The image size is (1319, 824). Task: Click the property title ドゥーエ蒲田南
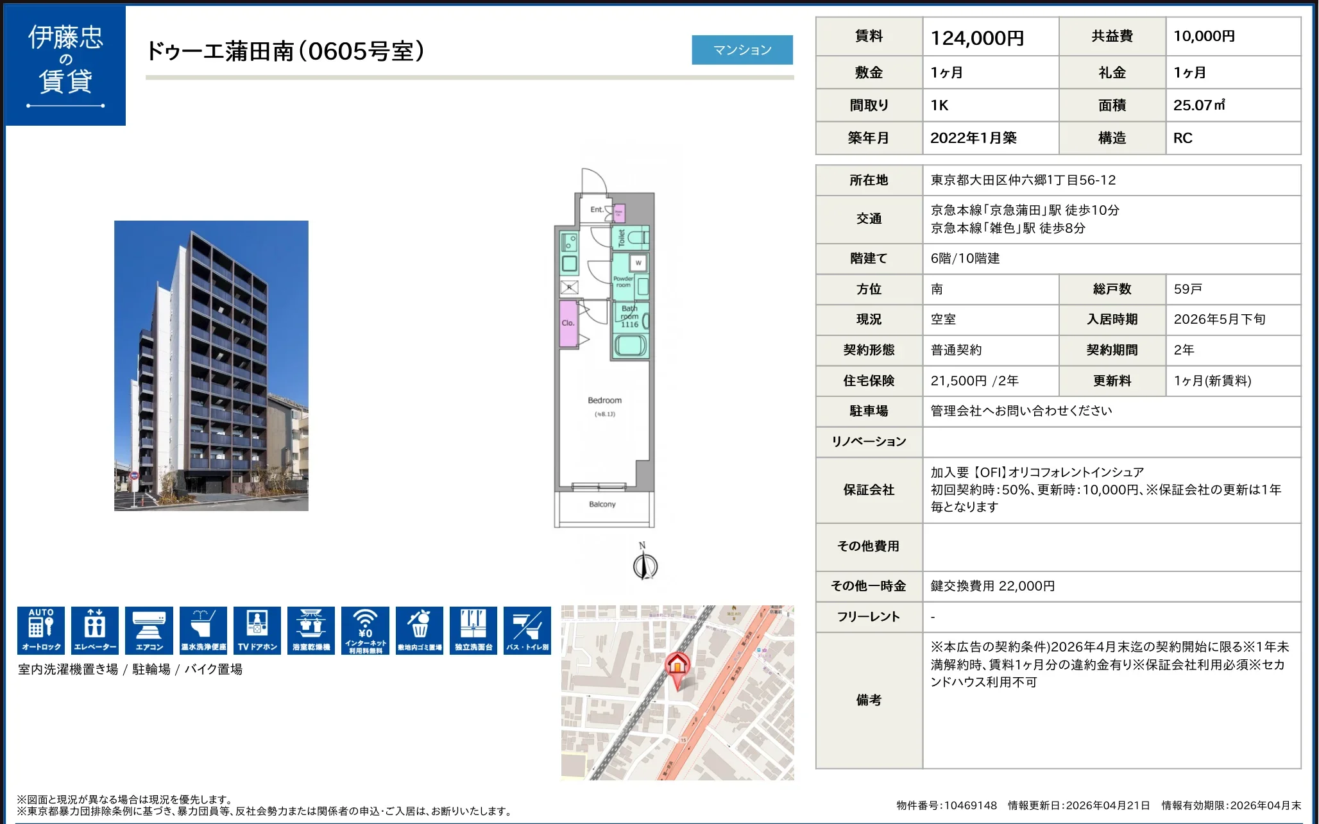[x=285, y=51]
